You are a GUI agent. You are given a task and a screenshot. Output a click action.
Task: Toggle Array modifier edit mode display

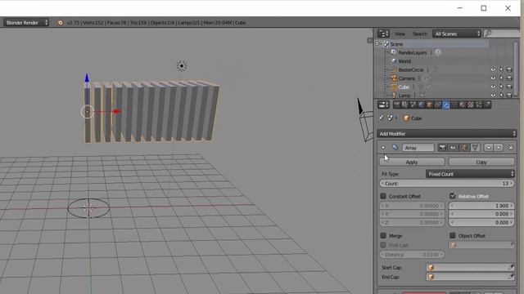(x=464, y=148)
